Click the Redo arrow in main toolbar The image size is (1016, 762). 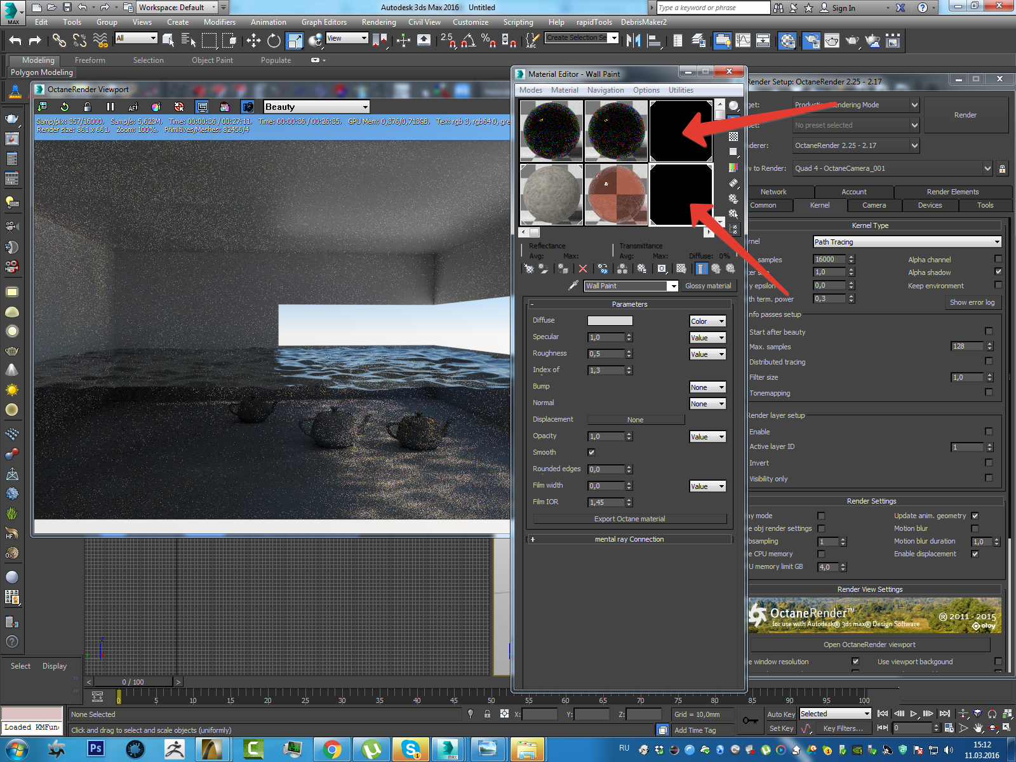pyautogui.click(x=35, y=41)
